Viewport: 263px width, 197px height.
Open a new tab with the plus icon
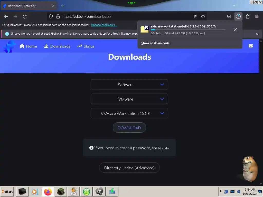[x=63, y=6]
